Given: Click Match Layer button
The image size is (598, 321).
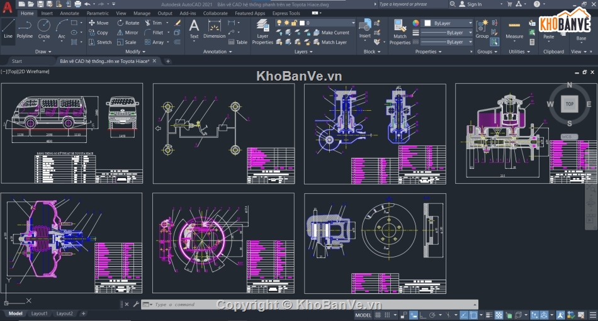Looking at the screenshot, I should point(330,42).
